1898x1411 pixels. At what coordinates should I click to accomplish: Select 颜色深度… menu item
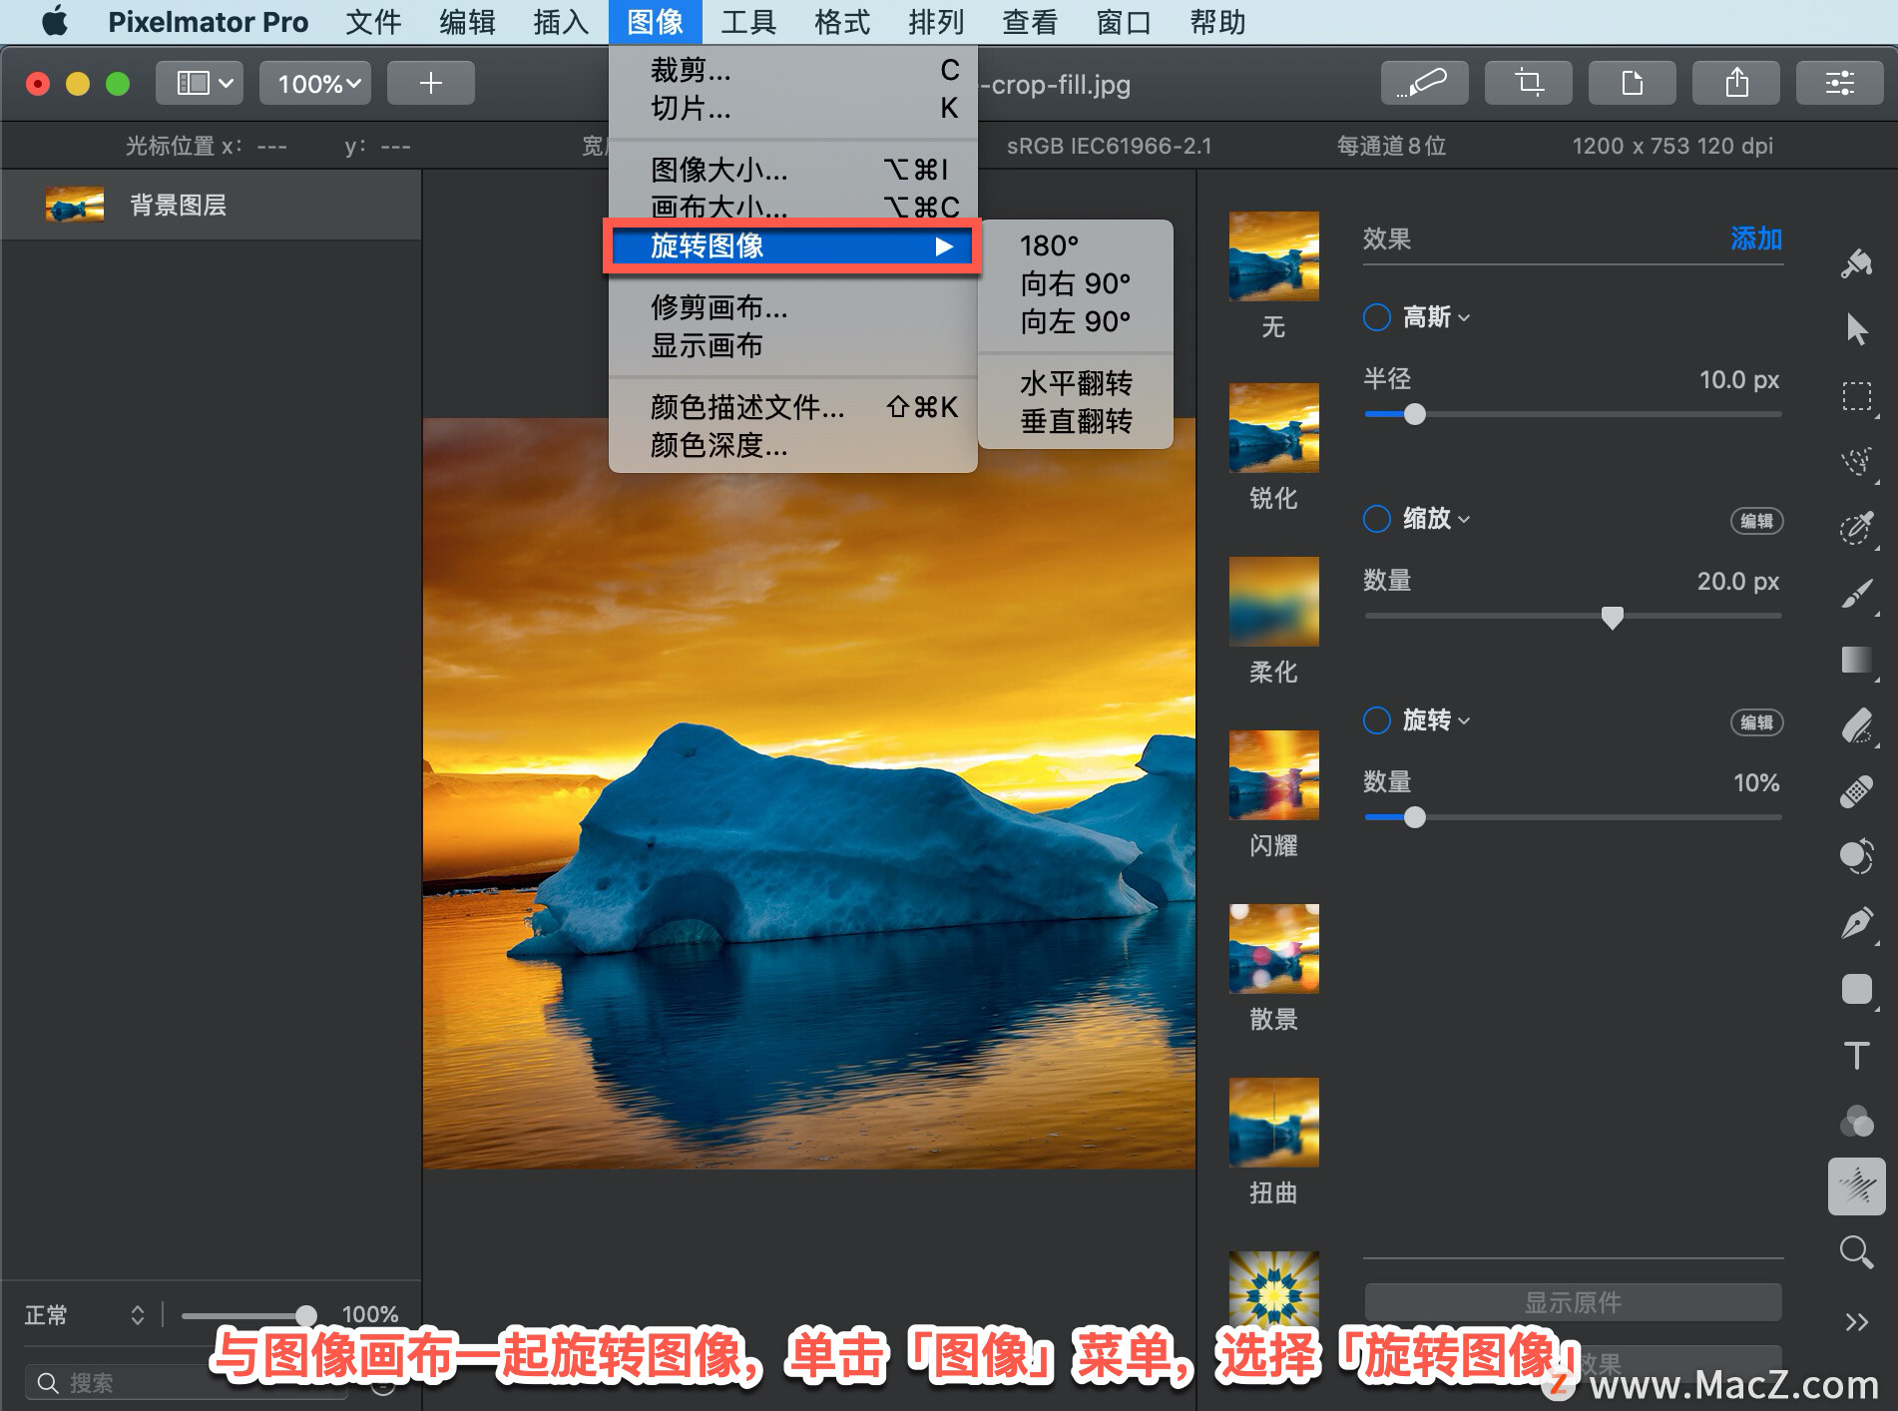[793, 445]
